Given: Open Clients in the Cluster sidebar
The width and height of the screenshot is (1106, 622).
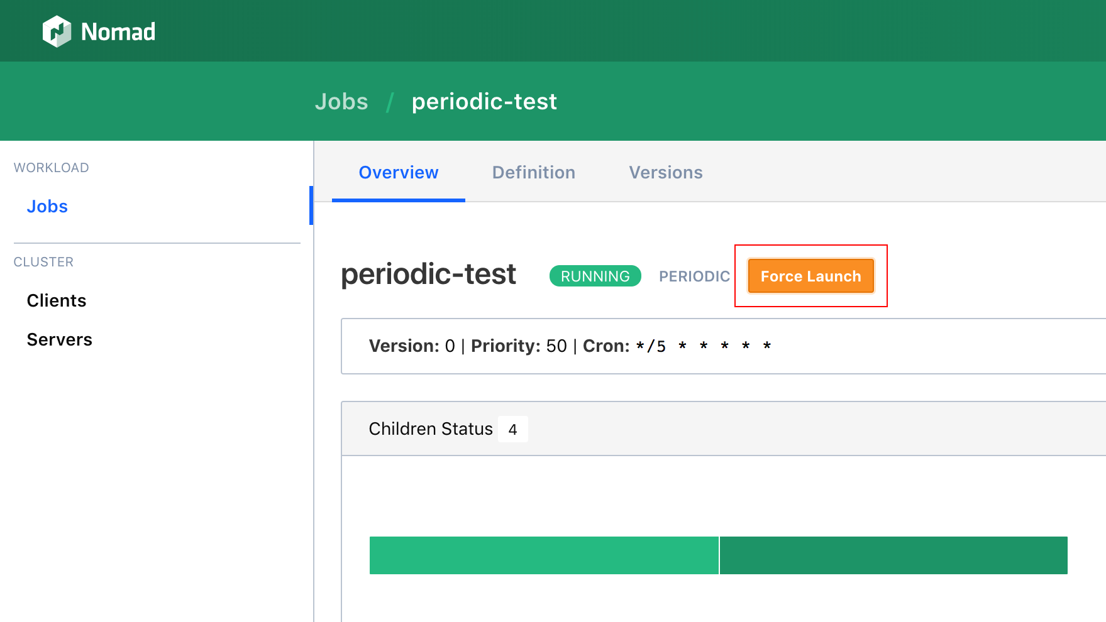Looking at the screenshot, I should click(x=57, y=300).
